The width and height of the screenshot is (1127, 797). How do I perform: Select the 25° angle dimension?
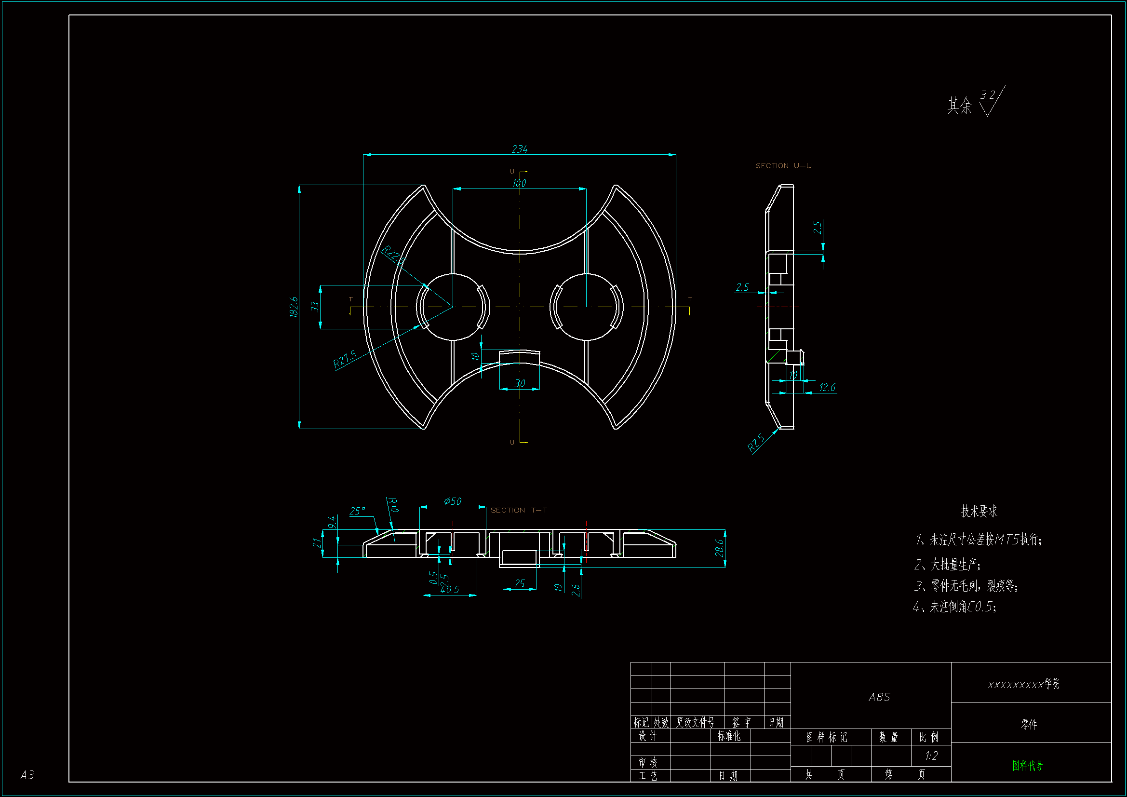(357, 511)
